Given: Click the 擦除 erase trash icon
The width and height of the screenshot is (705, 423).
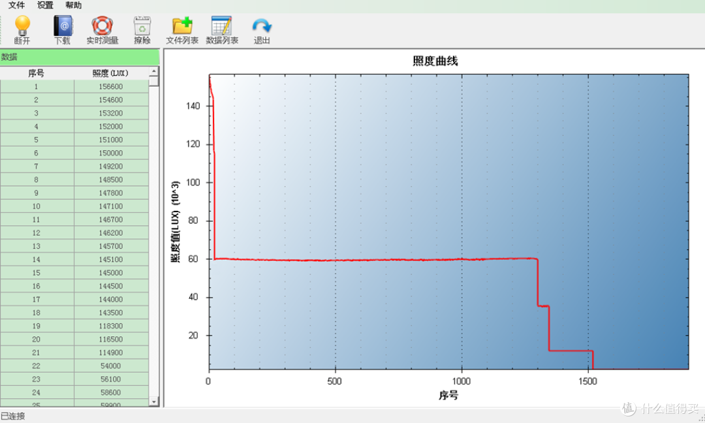Looking at the screenshot, I should [x=142, y=25].
